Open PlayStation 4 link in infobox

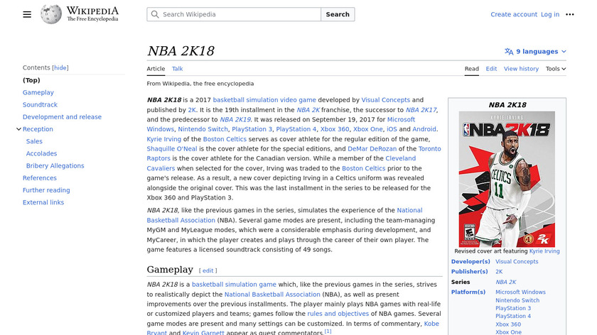point(513,317)
